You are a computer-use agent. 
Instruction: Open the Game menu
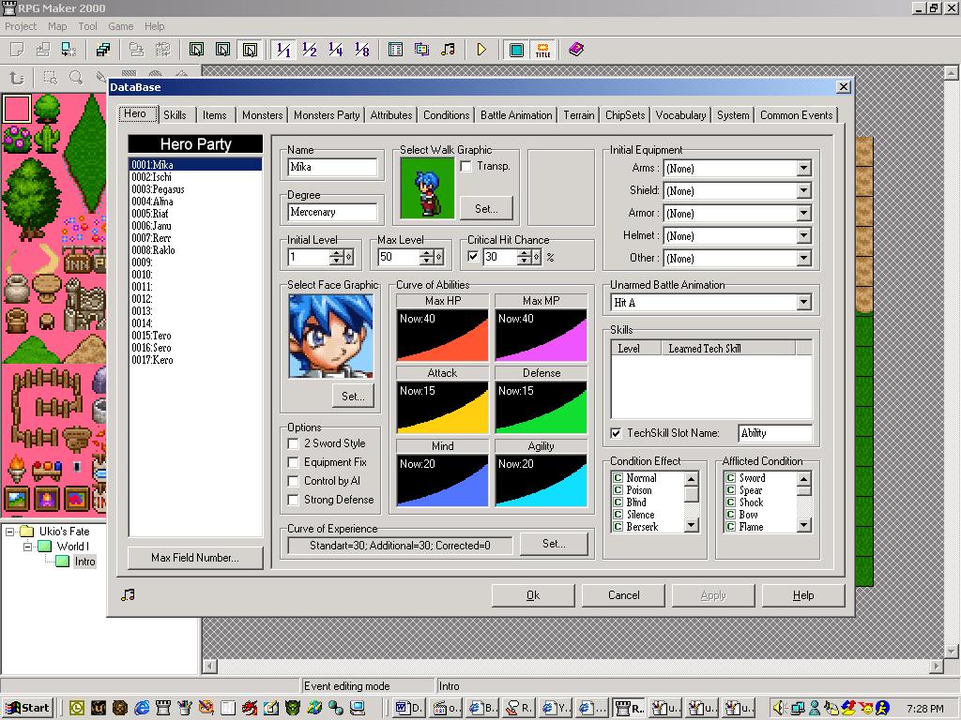click(x=120, y=26)
